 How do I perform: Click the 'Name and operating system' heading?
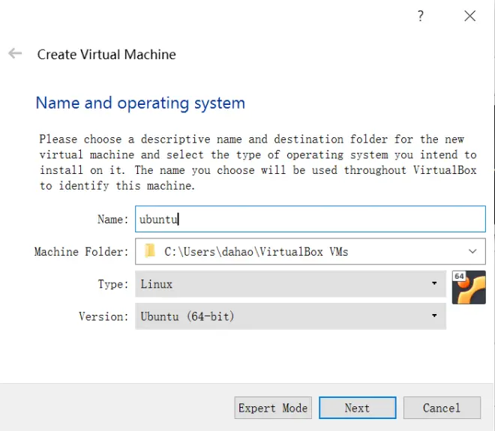140,103
